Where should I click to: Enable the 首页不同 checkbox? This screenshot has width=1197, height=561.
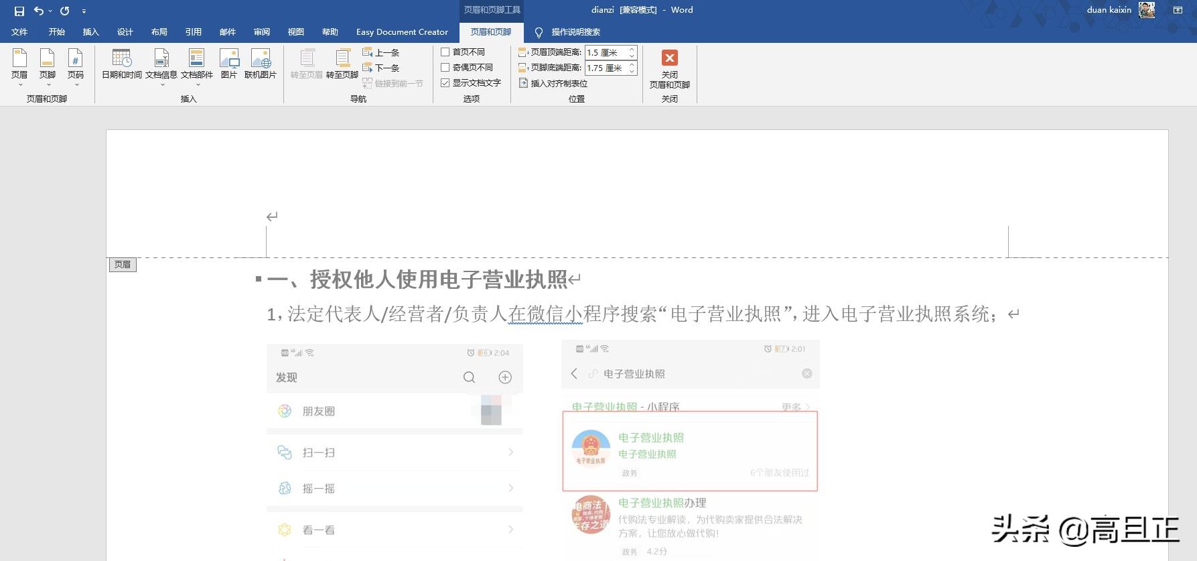(x=445, y=52)
